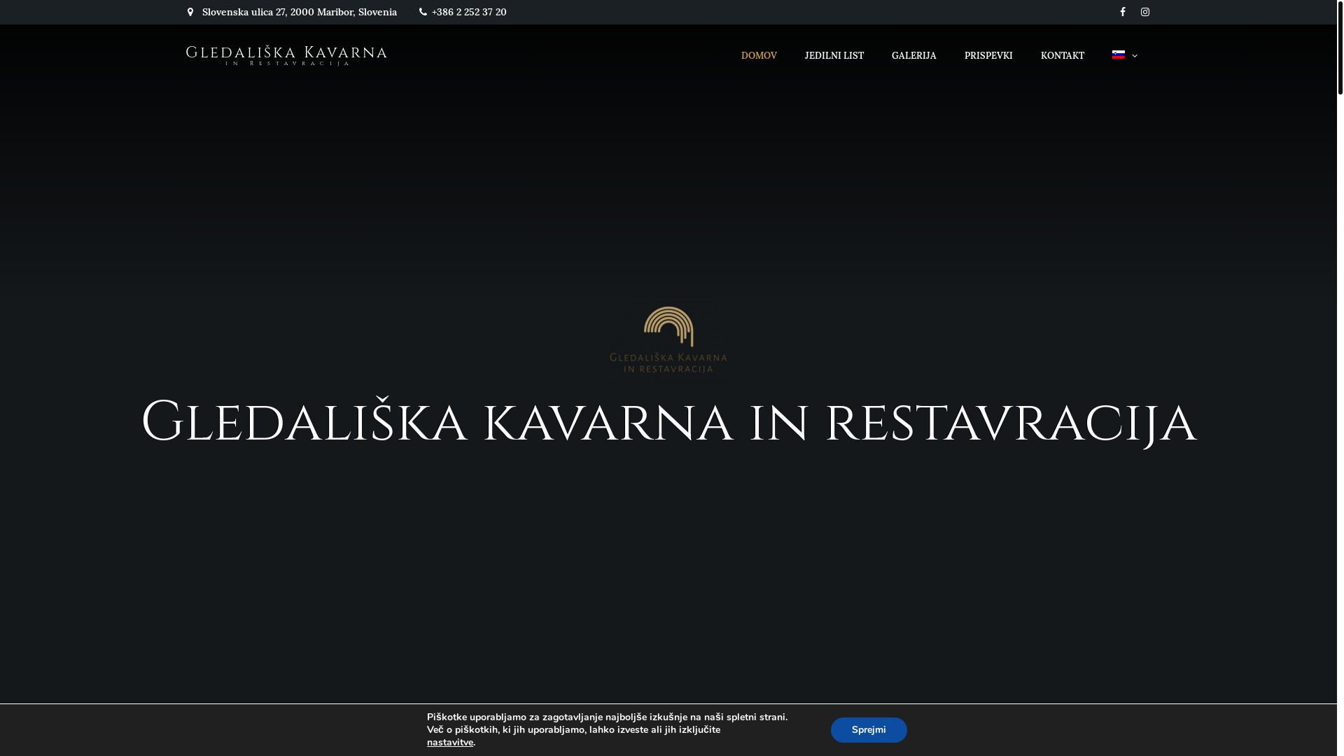
Task: Click the Gledališka Kavarna header logo
Action: coord(286,56)
